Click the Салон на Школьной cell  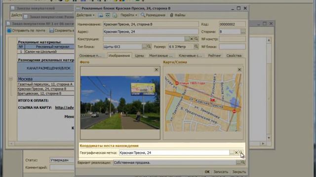tap(49, 52)
